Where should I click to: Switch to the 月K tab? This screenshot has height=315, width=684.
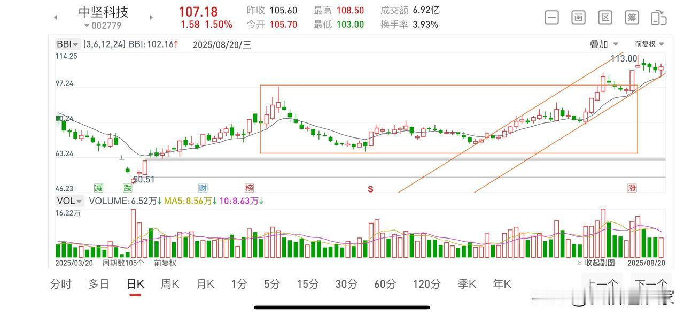(205, 284)
